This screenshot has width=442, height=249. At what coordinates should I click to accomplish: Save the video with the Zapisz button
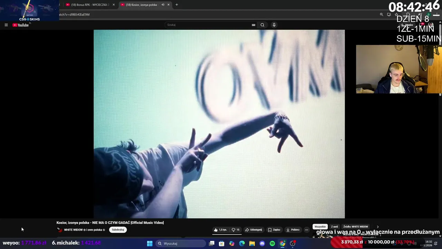pos(274,230)
